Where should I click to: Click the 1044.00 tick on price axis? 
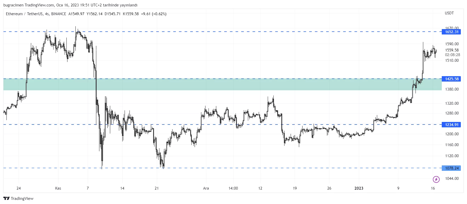coord(452,179)
